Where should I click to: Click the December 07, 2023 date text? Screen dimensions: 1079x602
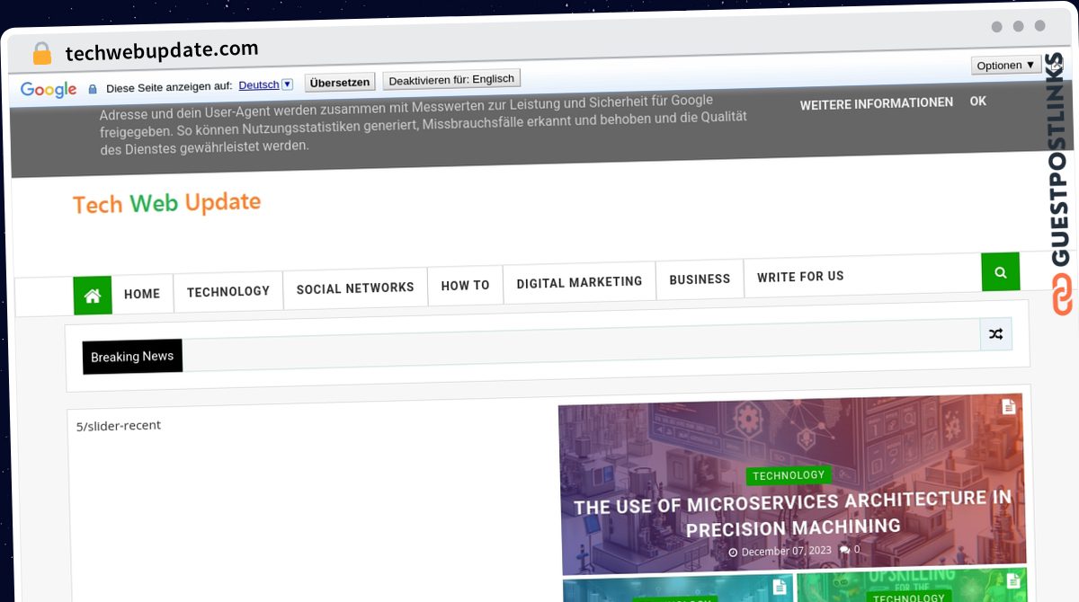(785, 551)
